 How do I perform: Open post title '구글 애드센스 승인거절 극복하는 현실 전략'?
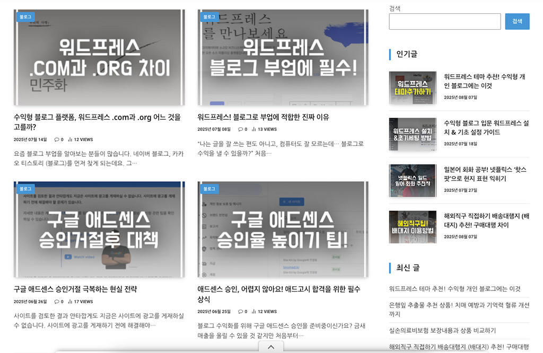(75, 289)
